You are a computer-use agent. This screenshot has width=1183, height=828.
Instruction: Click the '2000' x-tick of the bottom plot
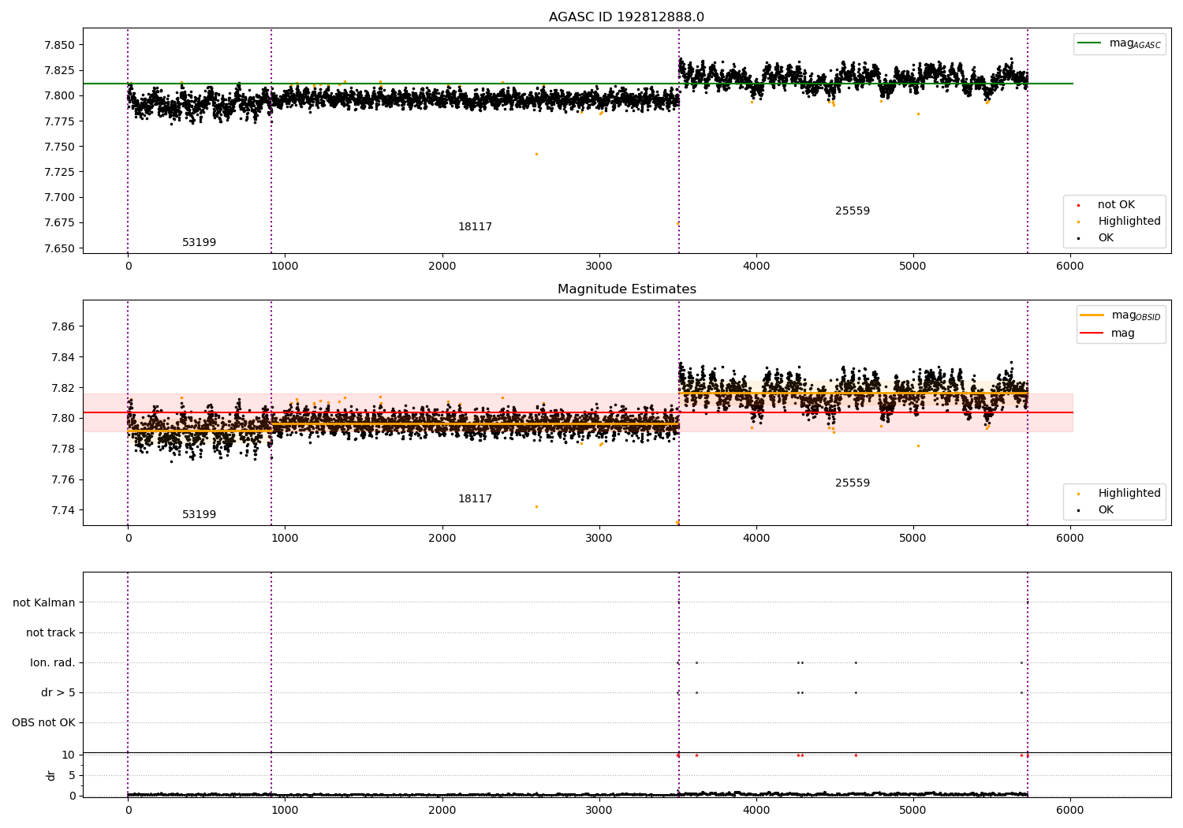click(442, 811)
